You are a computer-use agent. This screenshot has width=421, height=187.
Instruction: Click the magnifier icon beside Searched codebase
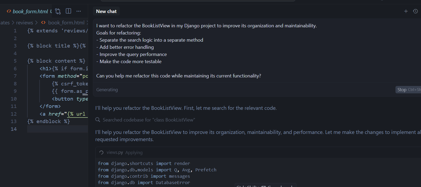(x=98, y=120)
